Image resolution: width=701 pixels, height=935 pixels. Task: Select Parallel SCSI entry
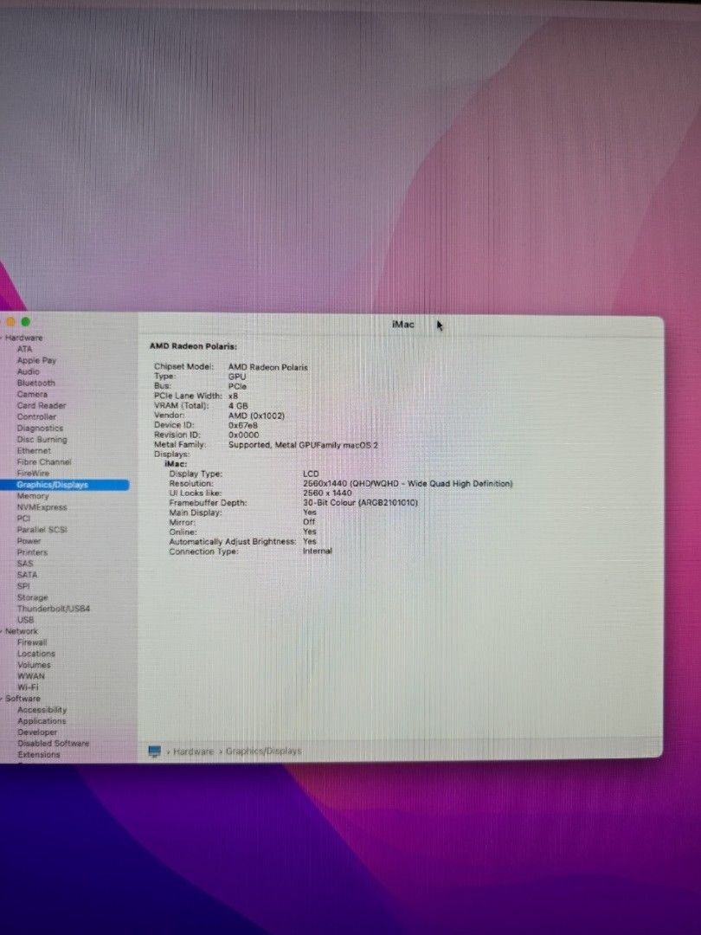pos(42,530)
